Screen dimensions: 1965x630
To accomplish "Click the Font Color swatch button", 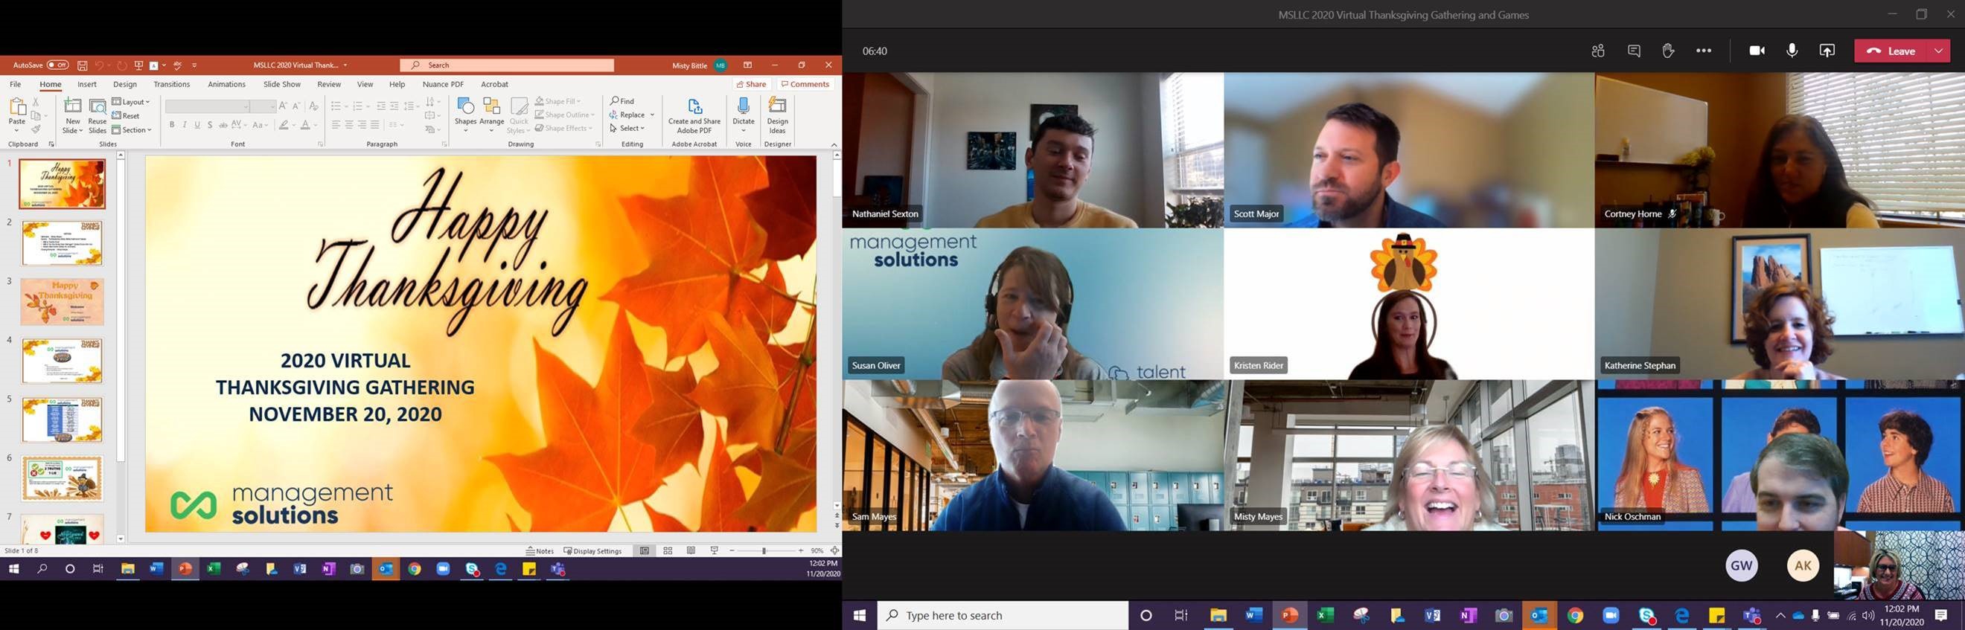I will [x=305, y=125].
